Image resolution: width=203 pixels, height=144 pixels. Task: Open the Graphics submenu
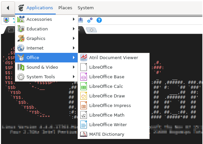coord(46,38)
